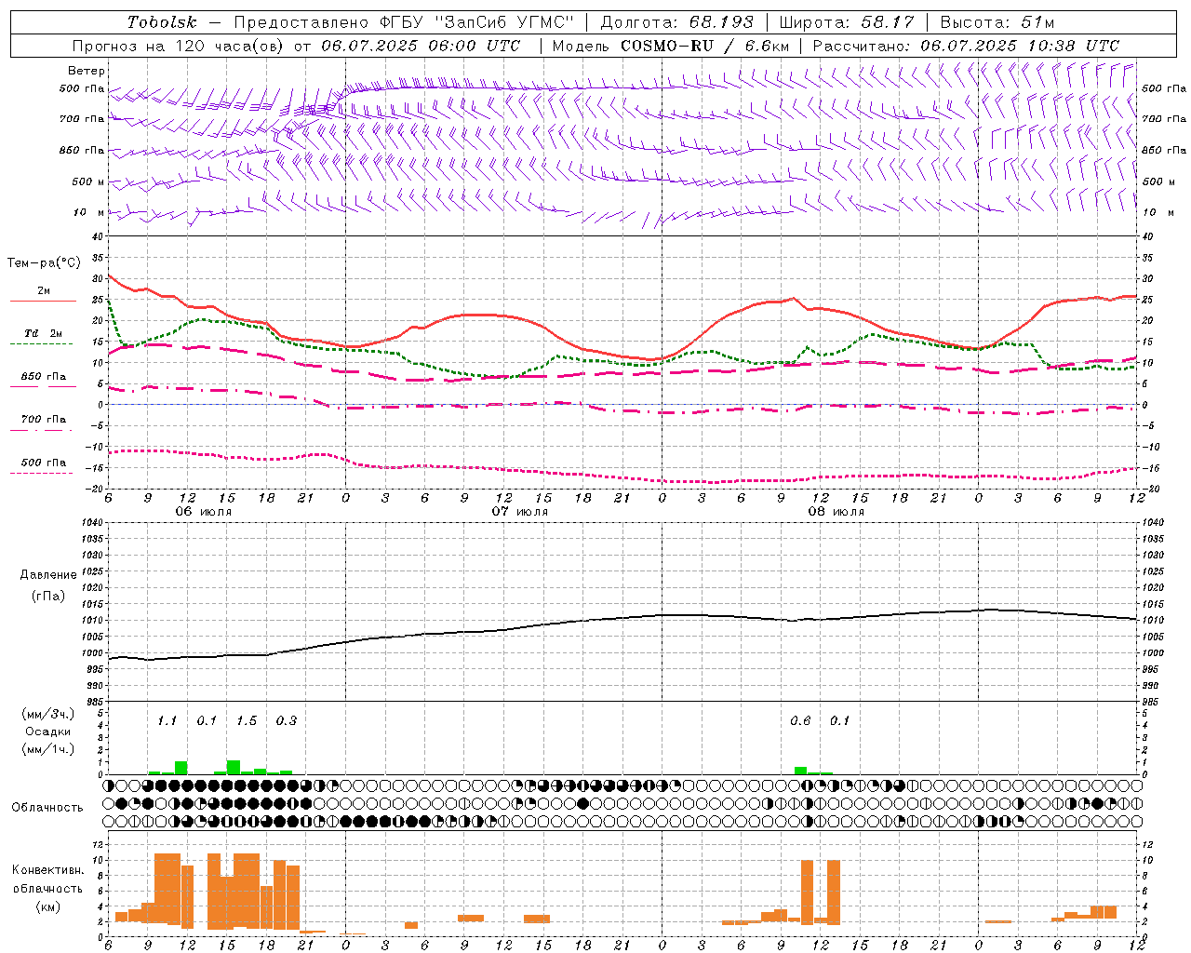Image resolution: width=1191 pixels, height=953 pixels.
Task: Click the Ветер panel label
Action: coord(87,71)
